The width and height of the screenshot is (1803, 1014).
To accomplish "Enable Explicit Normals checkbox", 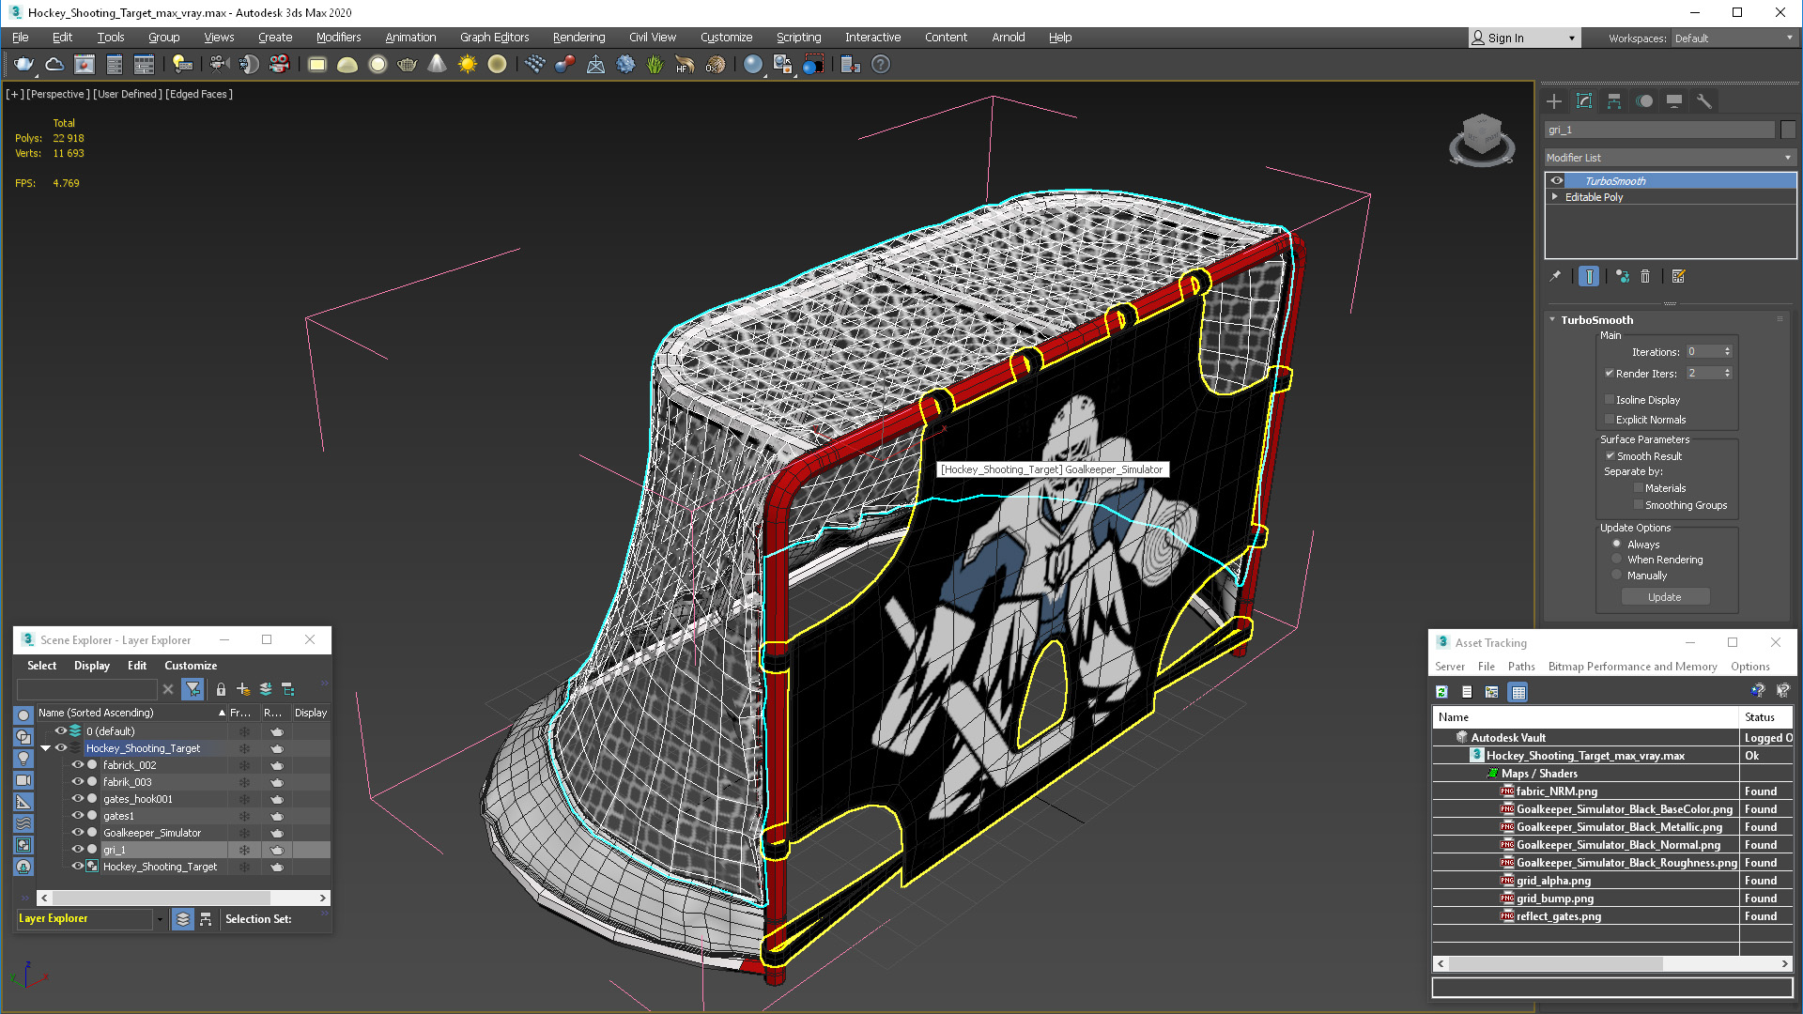I will (1610, 419).
